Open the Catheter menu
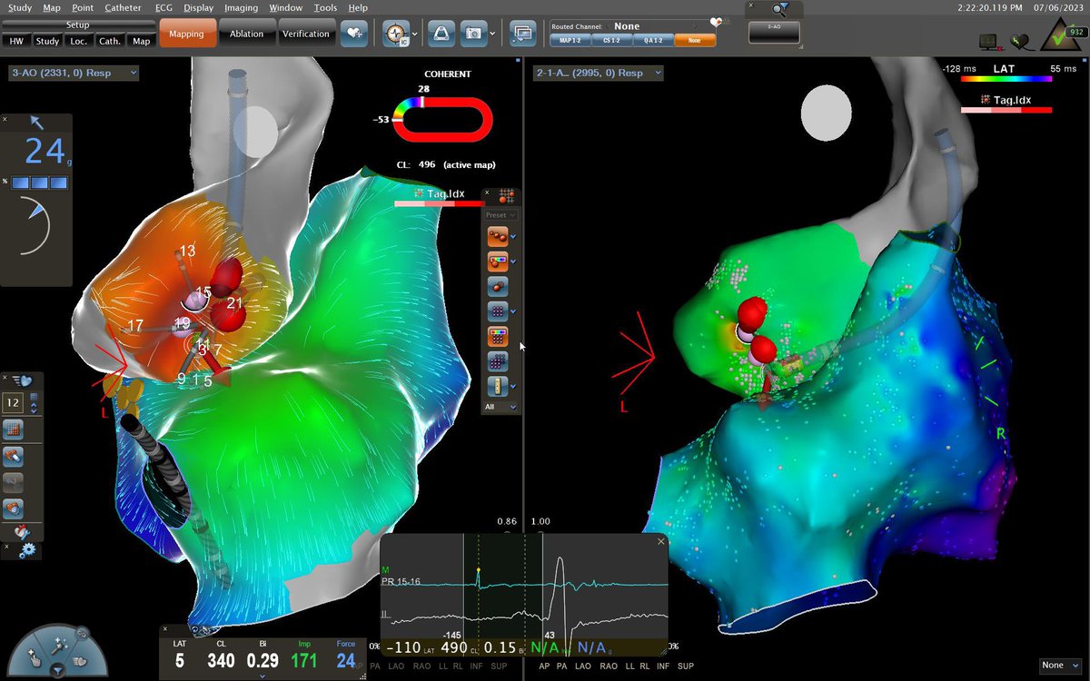Image resolution: width=1090 pixels, height=681 pixels. pyautogui.click(x=123, y=7)
